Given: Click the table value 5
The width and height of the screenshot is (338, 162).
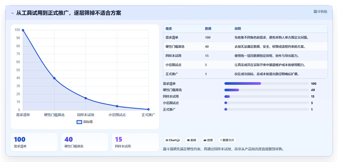Looking at the screenshot, I should [x=206, y=65].
